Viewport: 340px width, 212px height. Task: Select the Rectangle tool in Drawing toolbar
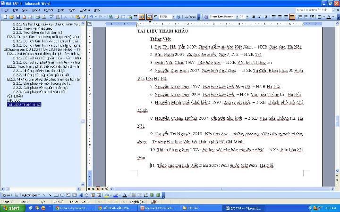[56, 195]
